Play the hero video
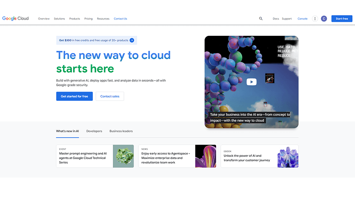The image size is (355, 197). click(x=251, y=81)
